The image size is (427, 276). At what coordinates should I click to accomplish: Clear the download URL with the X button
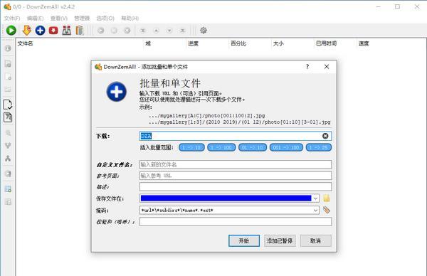click(325, 136)
